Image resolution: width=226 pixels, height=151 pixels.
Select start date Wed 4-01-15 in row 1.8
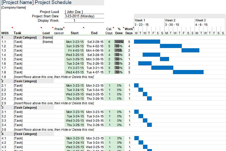[x=74, y=72]
